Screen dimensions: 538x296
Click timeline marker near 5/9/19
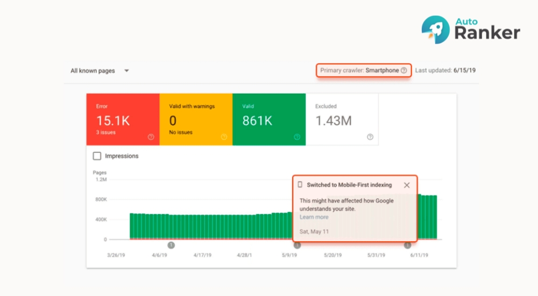pos(297,245)
